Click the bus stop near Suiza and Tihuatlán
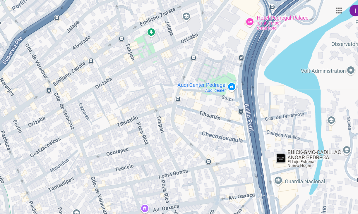This screenshot has width=358, height=214. [x=178, y=99]
